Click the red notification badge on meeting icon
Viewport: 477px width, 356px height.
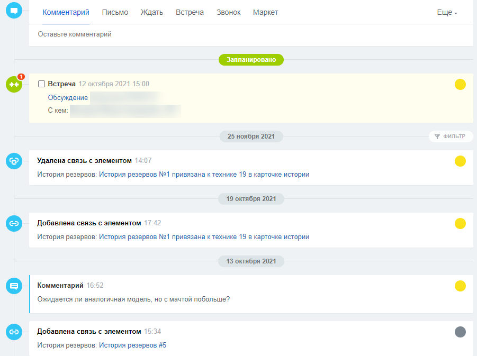point(21,77)
